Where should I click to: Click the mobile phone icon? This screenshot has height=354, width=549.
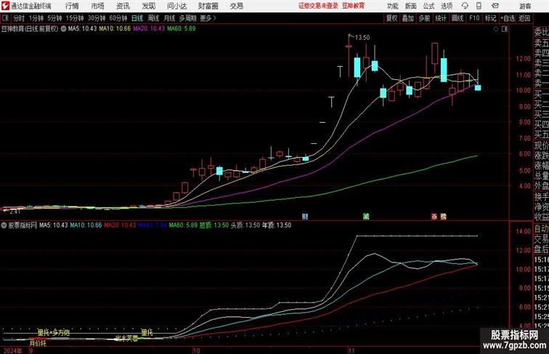(x=479, y=6)
